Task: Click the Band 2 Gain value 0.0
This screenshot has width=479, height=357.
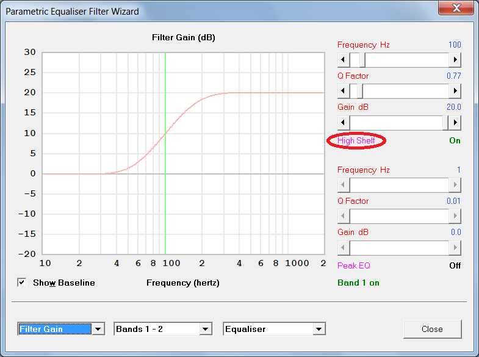Action: tap(456, 232)
